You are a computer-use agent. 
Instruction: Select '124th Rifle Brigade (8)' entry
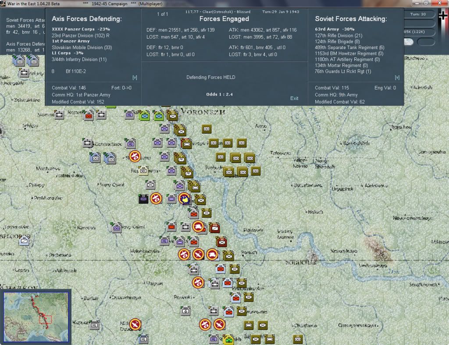pos(337,42)
